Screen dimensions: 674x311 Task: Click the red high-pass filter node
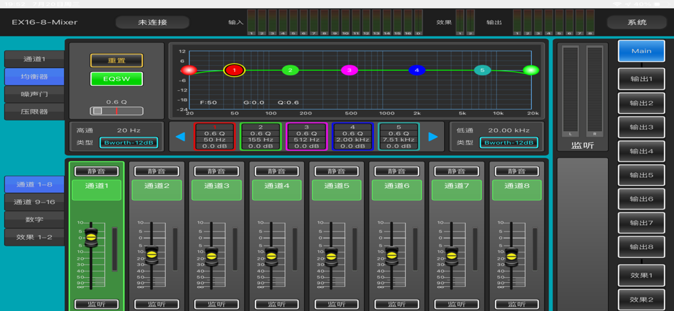(x=189, y=70)
